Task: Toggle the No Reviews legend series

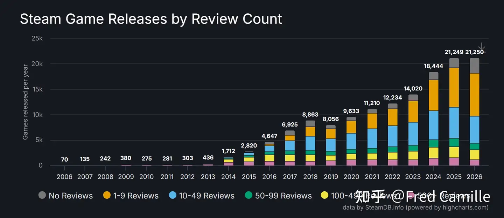Action: (x=65, y=196)
